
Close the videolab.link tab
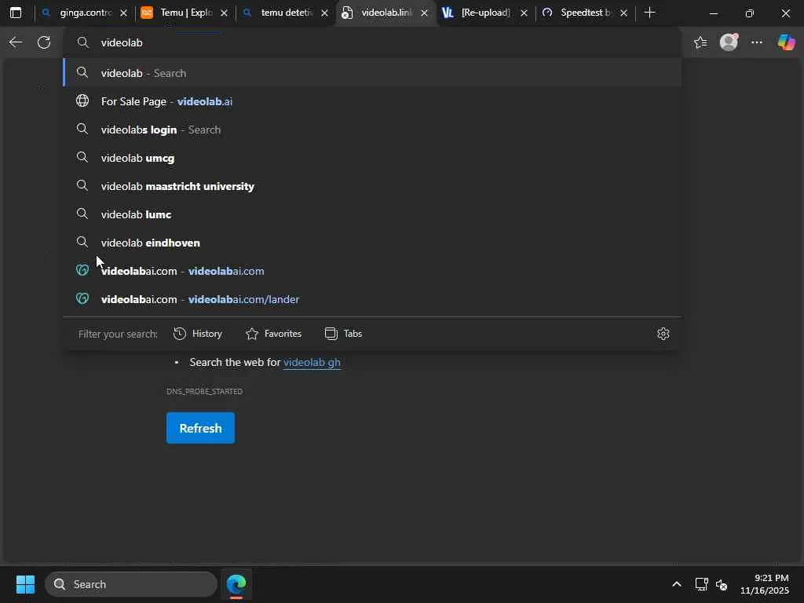click(425, 13)
